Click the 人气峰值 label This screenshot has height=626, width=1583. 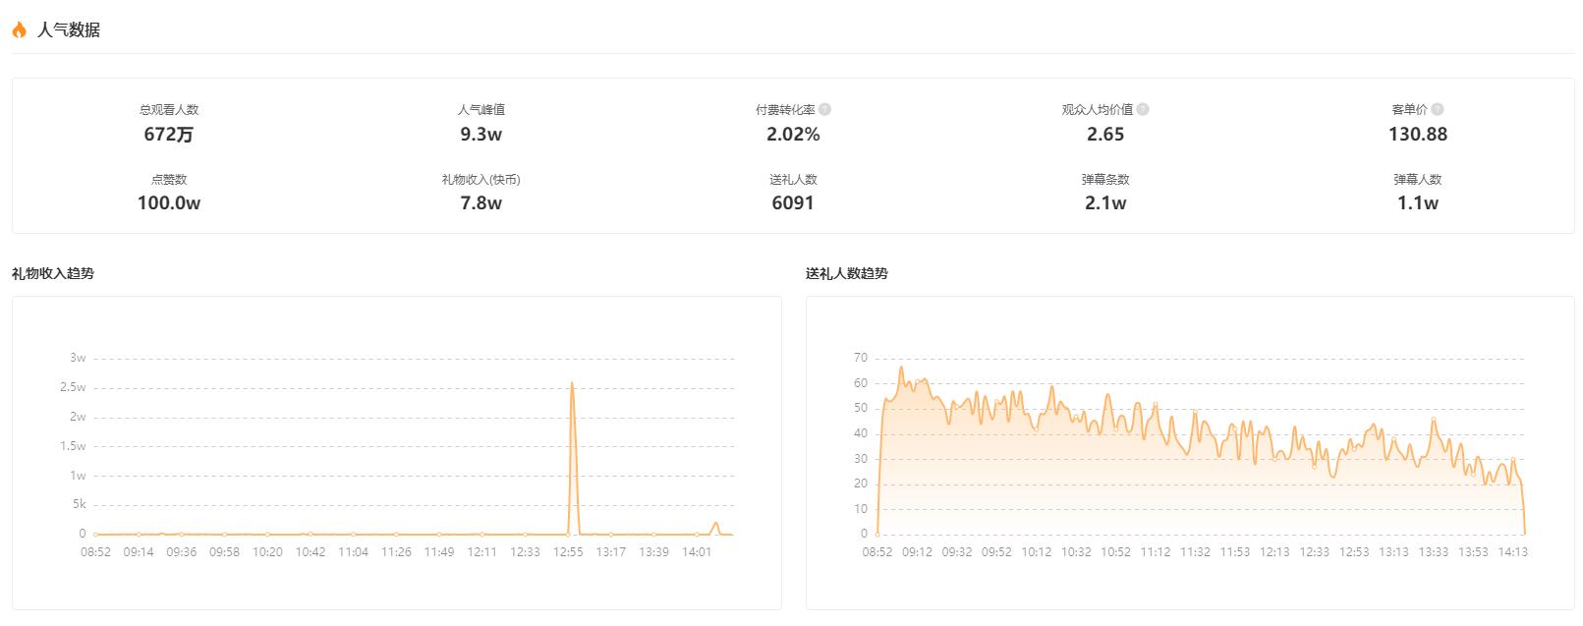click(481, 110)
